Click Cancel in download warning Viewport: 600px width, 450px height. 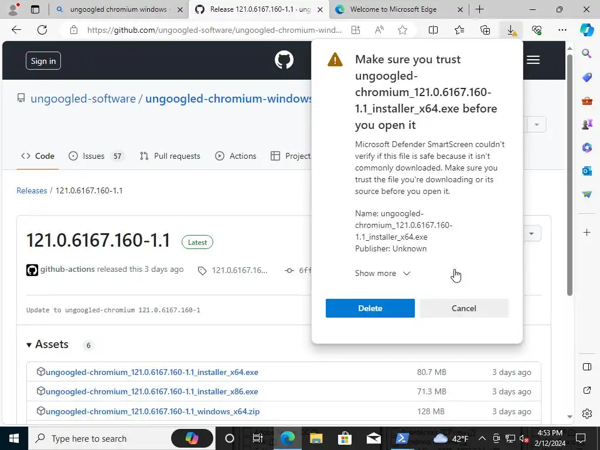coord(464,308)
